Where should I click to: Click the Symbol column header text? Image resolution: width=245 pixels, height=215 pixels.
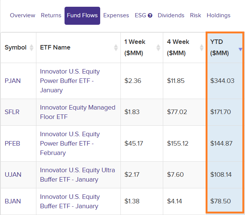pyautogui.click(x=15, y=48)
